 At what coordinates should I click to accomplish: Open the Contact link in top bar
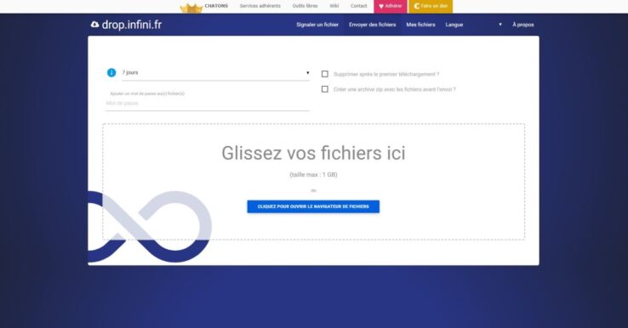coord(358,6)
